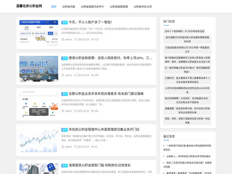The height and width of the screenshot is (174, 232).
Task: Select tag 汇嘉时代：独立董事关于第三届董事会
Action: (x=187, y=80)
